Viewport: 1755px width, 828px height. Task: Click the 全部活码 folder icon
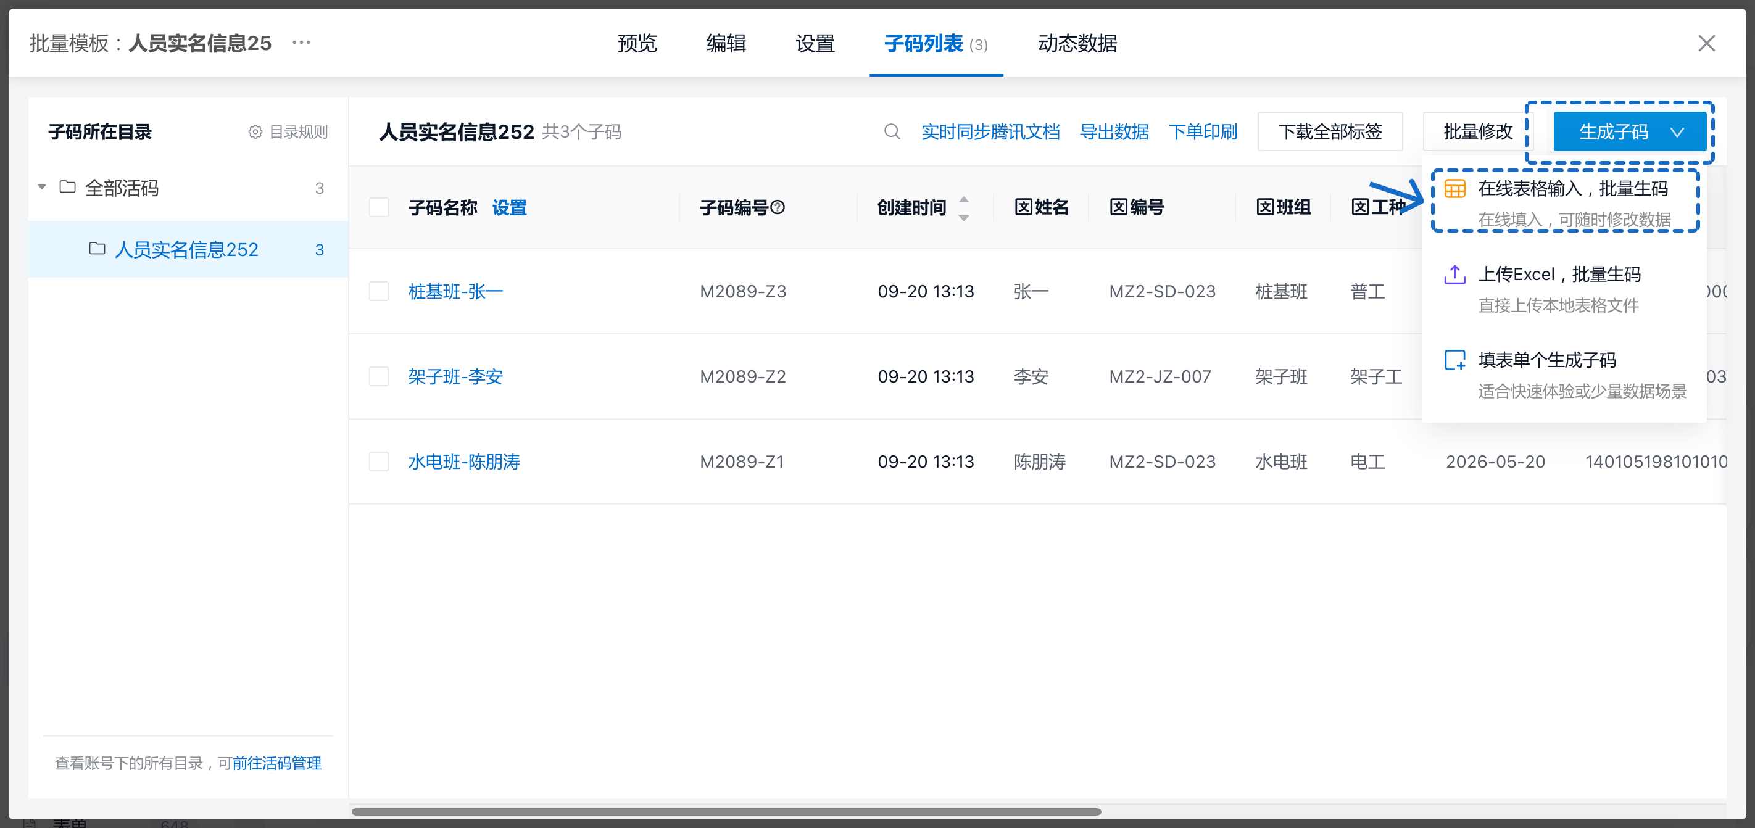pyautogui.click(x=67, y=186)
